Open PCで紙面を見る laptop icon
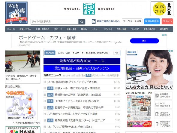Screen dimensions: 177x133 point(157,105)
